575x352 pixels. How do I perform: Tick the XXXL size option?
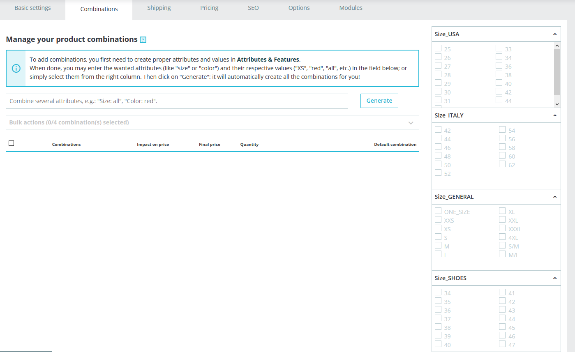click(x=502, y=228)
